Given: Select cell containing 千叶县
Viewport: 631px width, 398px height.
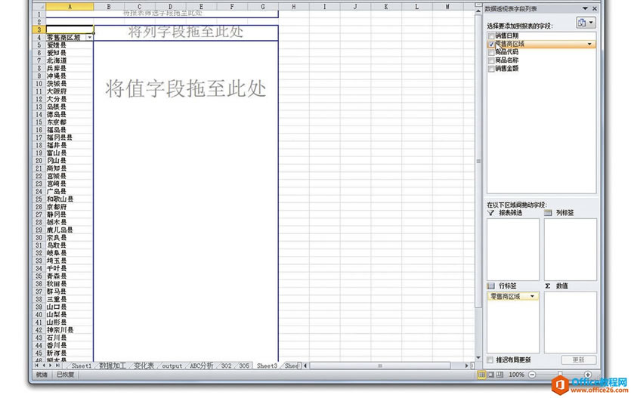Looking at the screenshot, I should pos(70,268).
